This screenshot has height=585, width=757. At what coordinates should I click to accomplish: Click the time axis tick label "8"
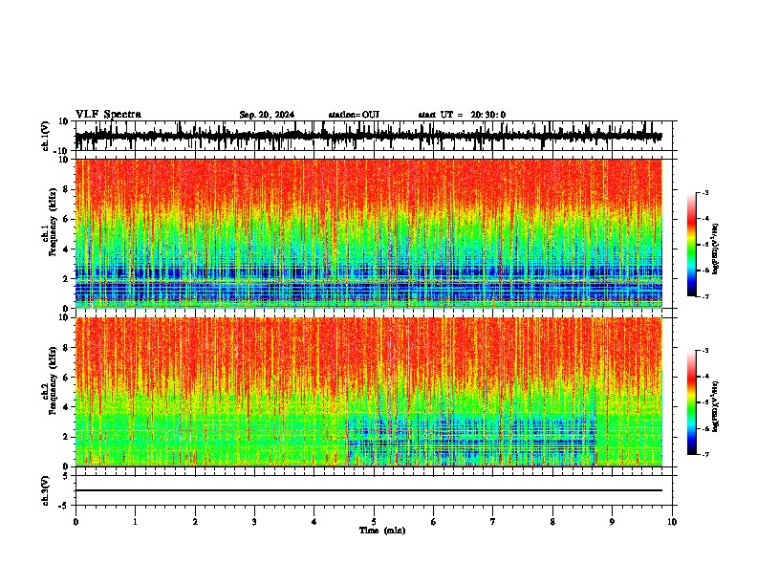click(552, 522)
